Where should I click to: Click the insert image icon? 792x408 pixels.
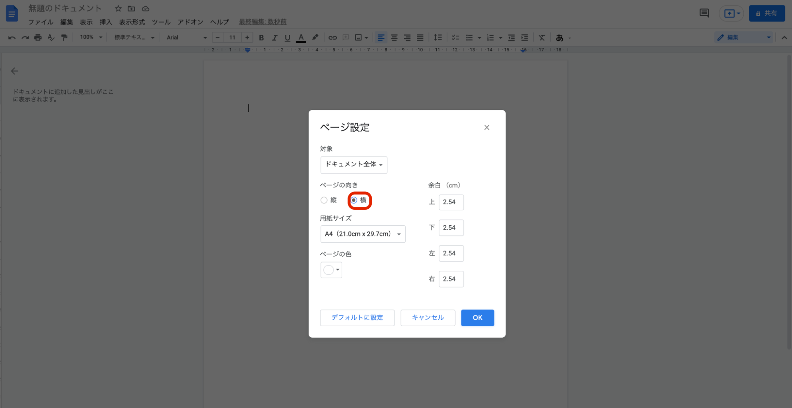click(x=359, y=38)
